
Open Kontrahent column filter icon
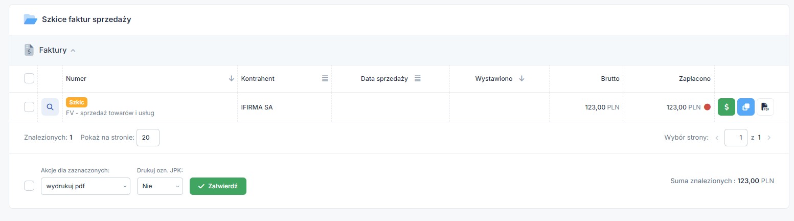click(x=325, y=79)
